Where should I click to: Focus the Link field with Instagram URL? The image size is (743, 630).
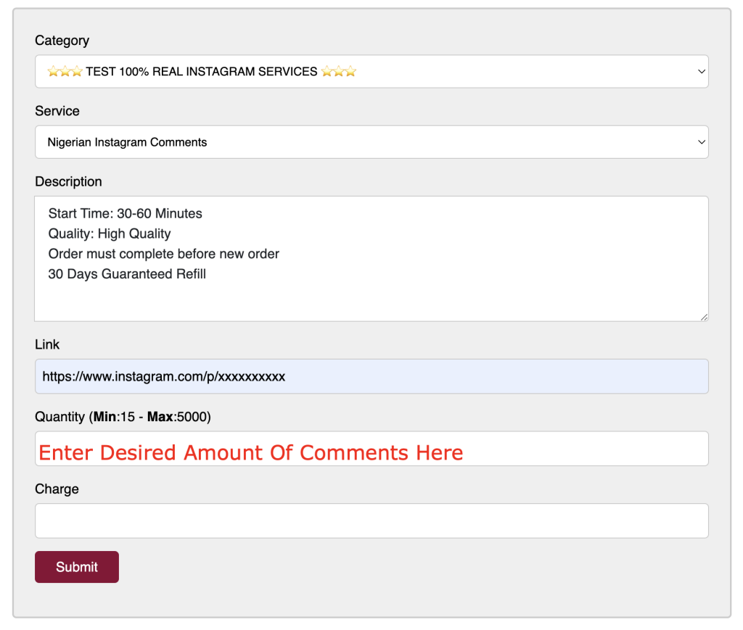pos(371,377)
